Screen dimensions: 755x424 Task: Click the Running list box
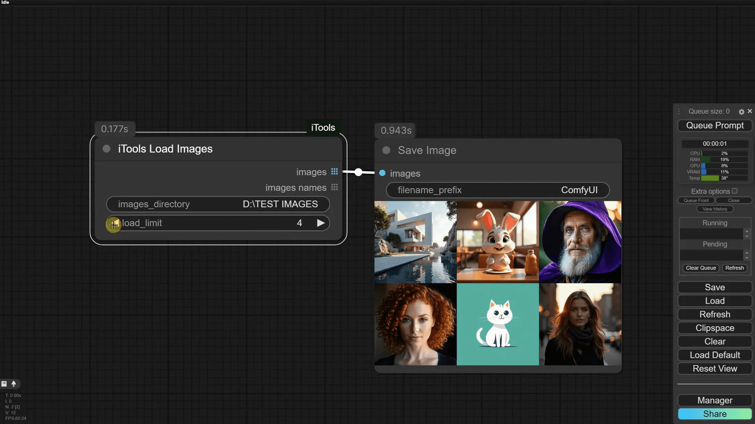click(711, 234)
